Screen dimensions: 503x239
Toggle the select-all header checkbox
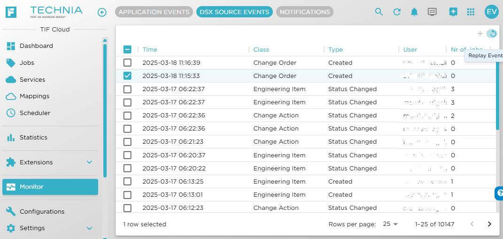coord(127,49)
